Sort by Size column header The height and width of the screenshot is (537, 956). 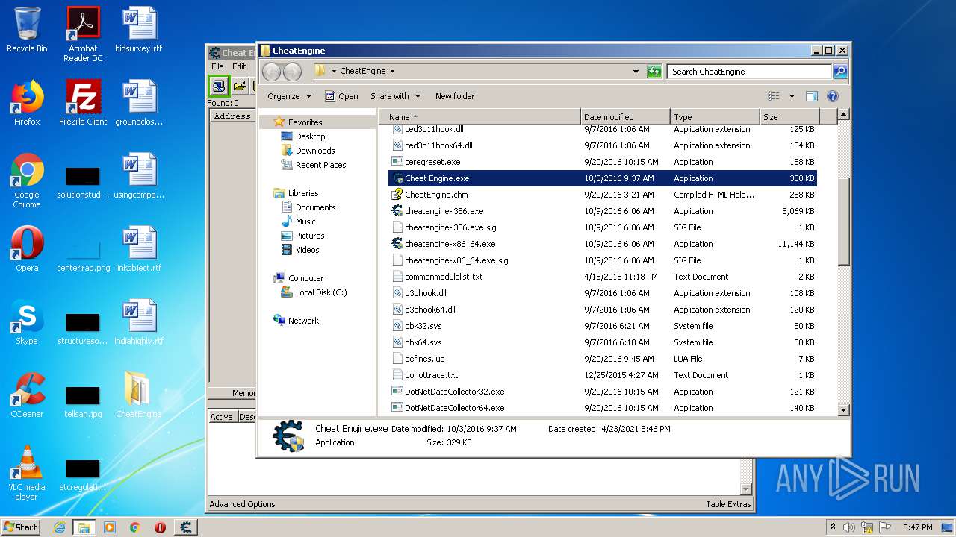(x=789, y=117)
